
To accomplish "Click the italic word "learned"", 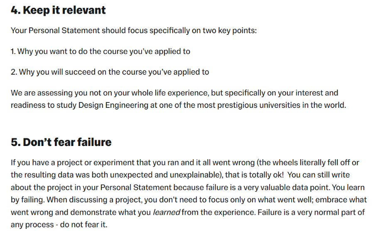I will click(166, 212).
